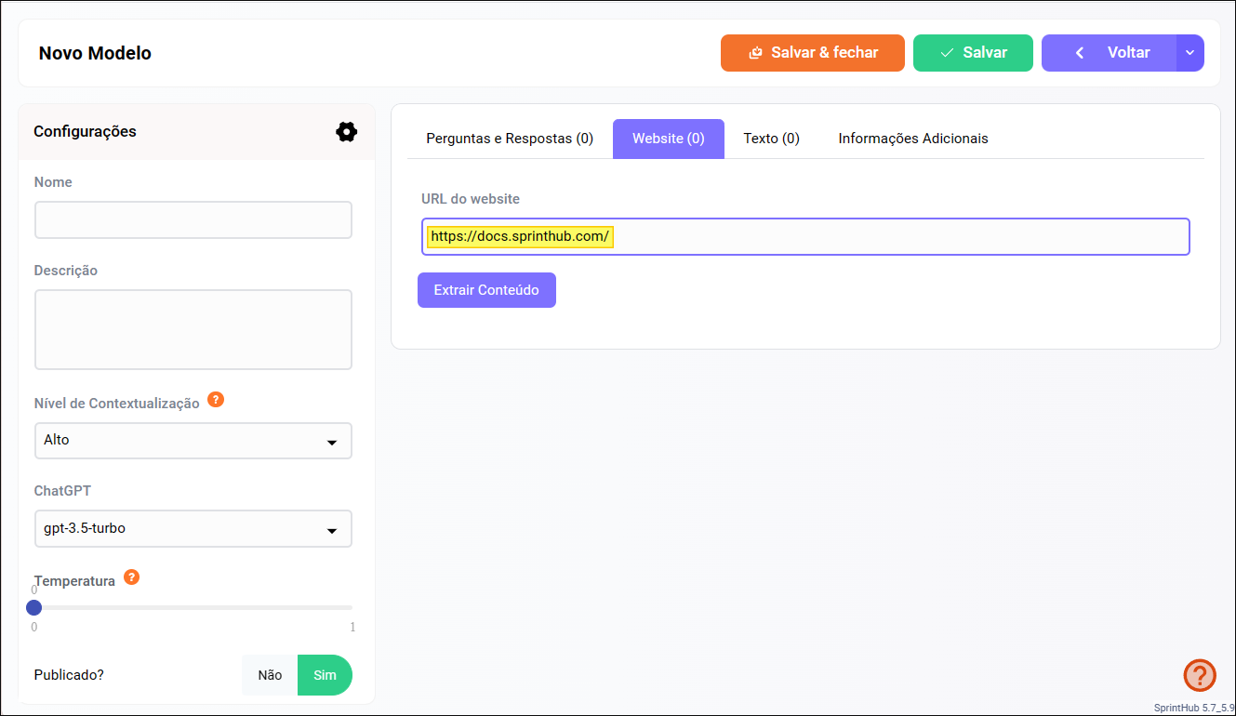Go to Informações Adicionais tab
Viewport: 1236px width, 716px height.
point(912,139)
